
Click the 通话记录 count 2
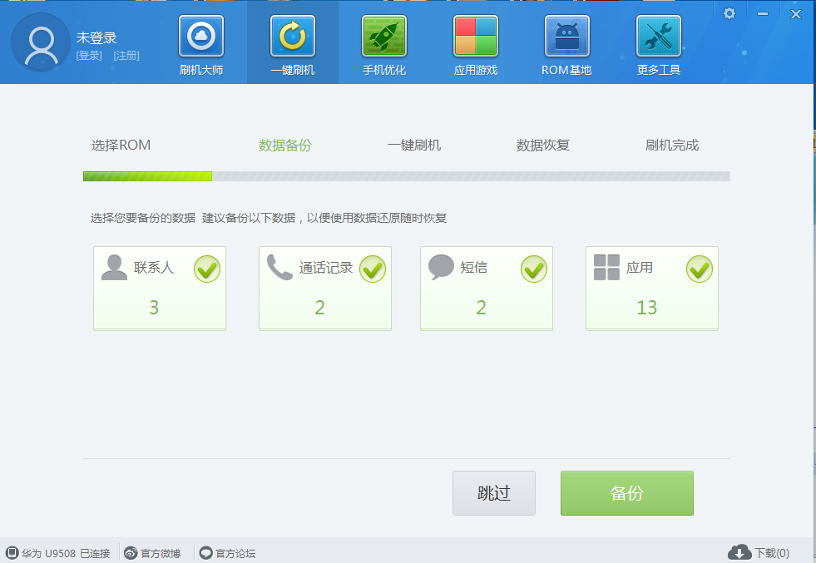coord(319,308)
